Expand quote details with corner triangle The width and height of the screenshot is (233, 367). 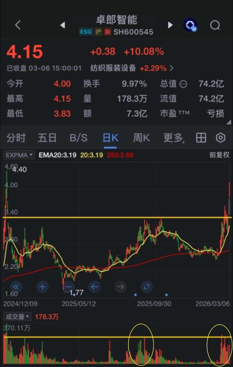tap(228, 122)
